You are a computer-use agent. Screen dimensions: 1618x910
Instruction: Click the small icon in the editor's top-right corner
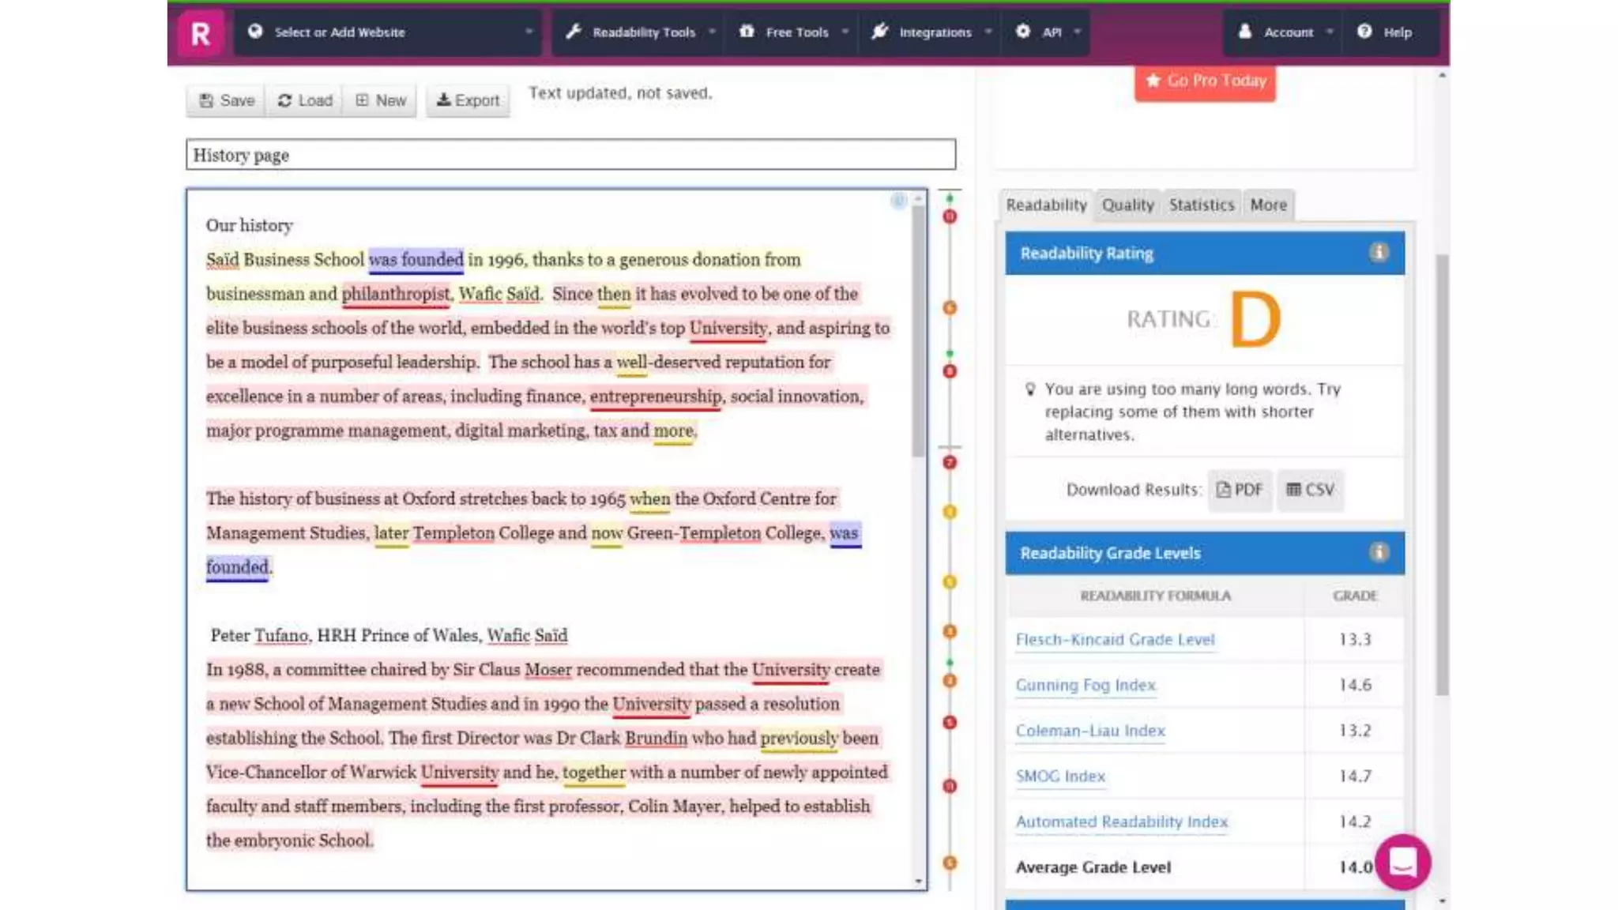pos(898,201)
